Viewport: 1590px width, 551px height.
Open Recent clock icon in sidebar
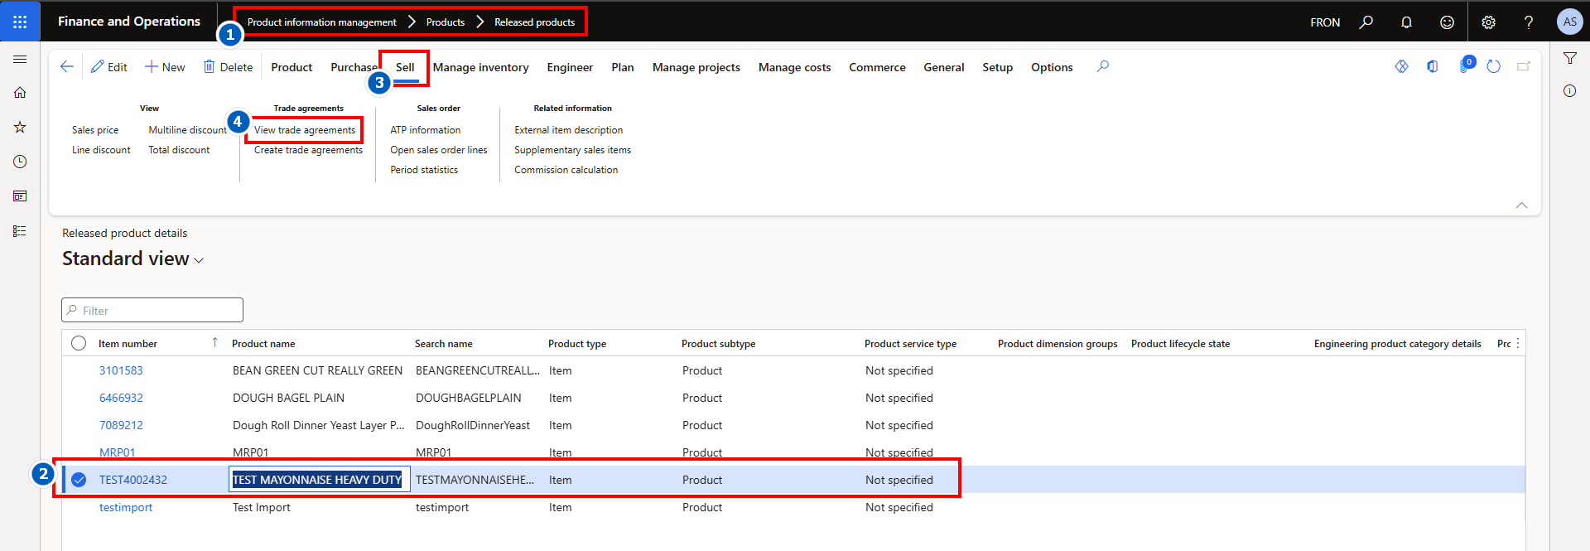[x=20, y=162]
